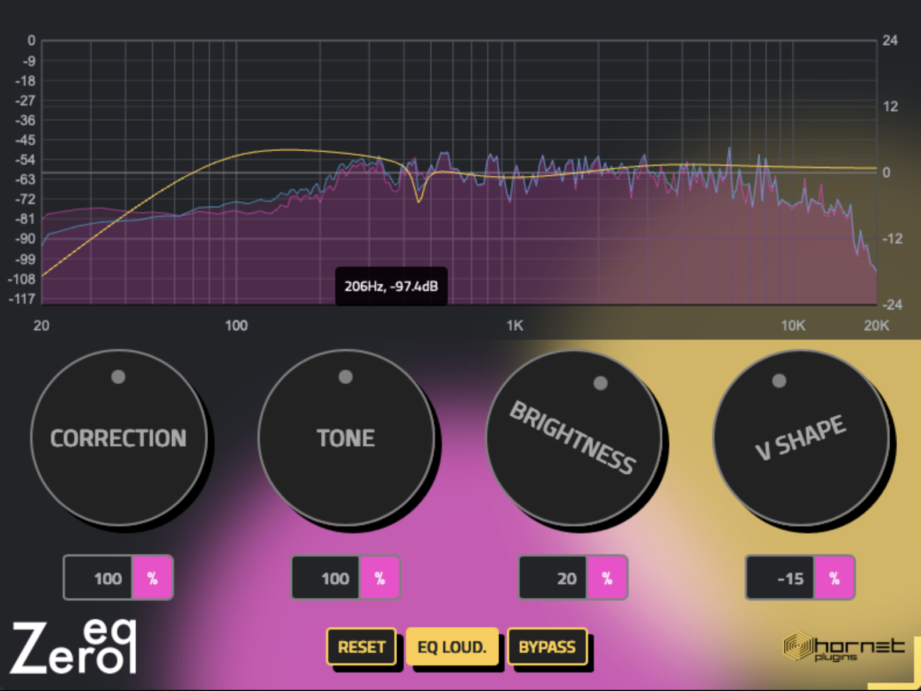Viewport: 921px width, 691px height.
Task: Click the Tone knob indicator dot
Action: [346, 377]
